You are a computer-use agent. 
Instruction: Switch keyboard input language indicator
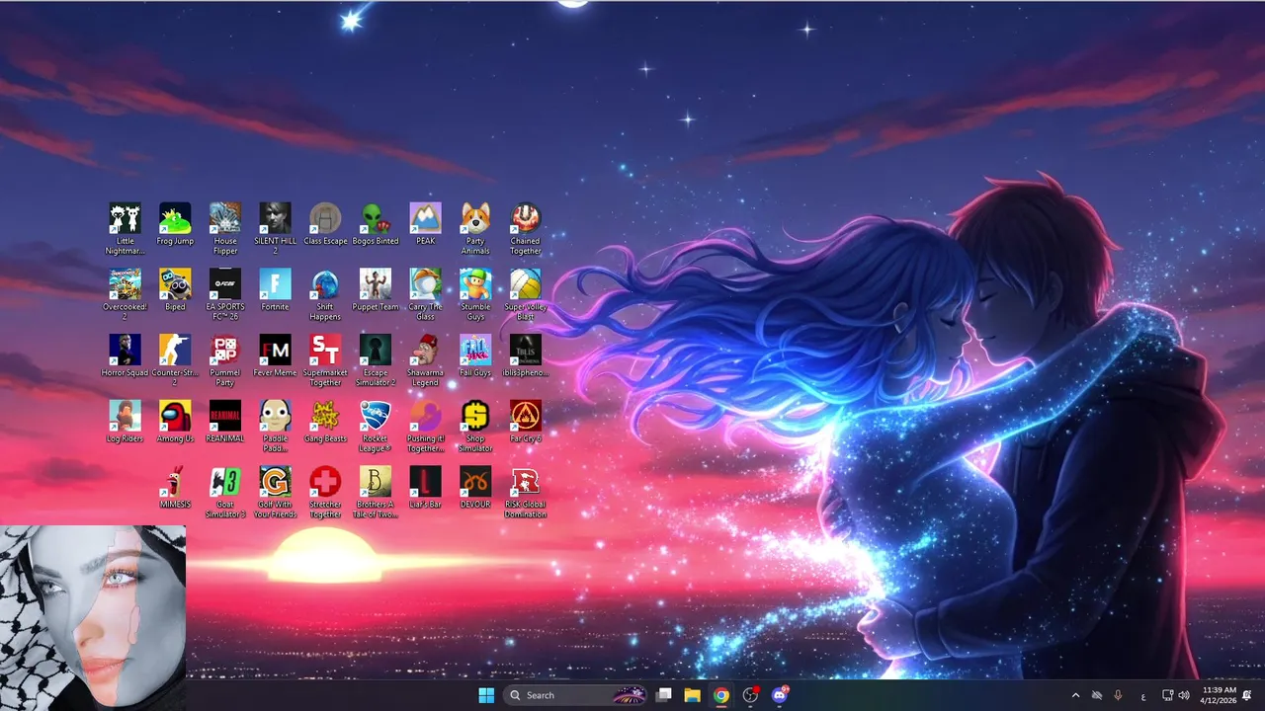coord(1143,695)
